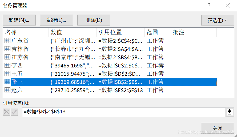The image size is (237, 137).
Task: Click reference =数据2!$B$4:$B... cell
Action: tap(120, 57)
